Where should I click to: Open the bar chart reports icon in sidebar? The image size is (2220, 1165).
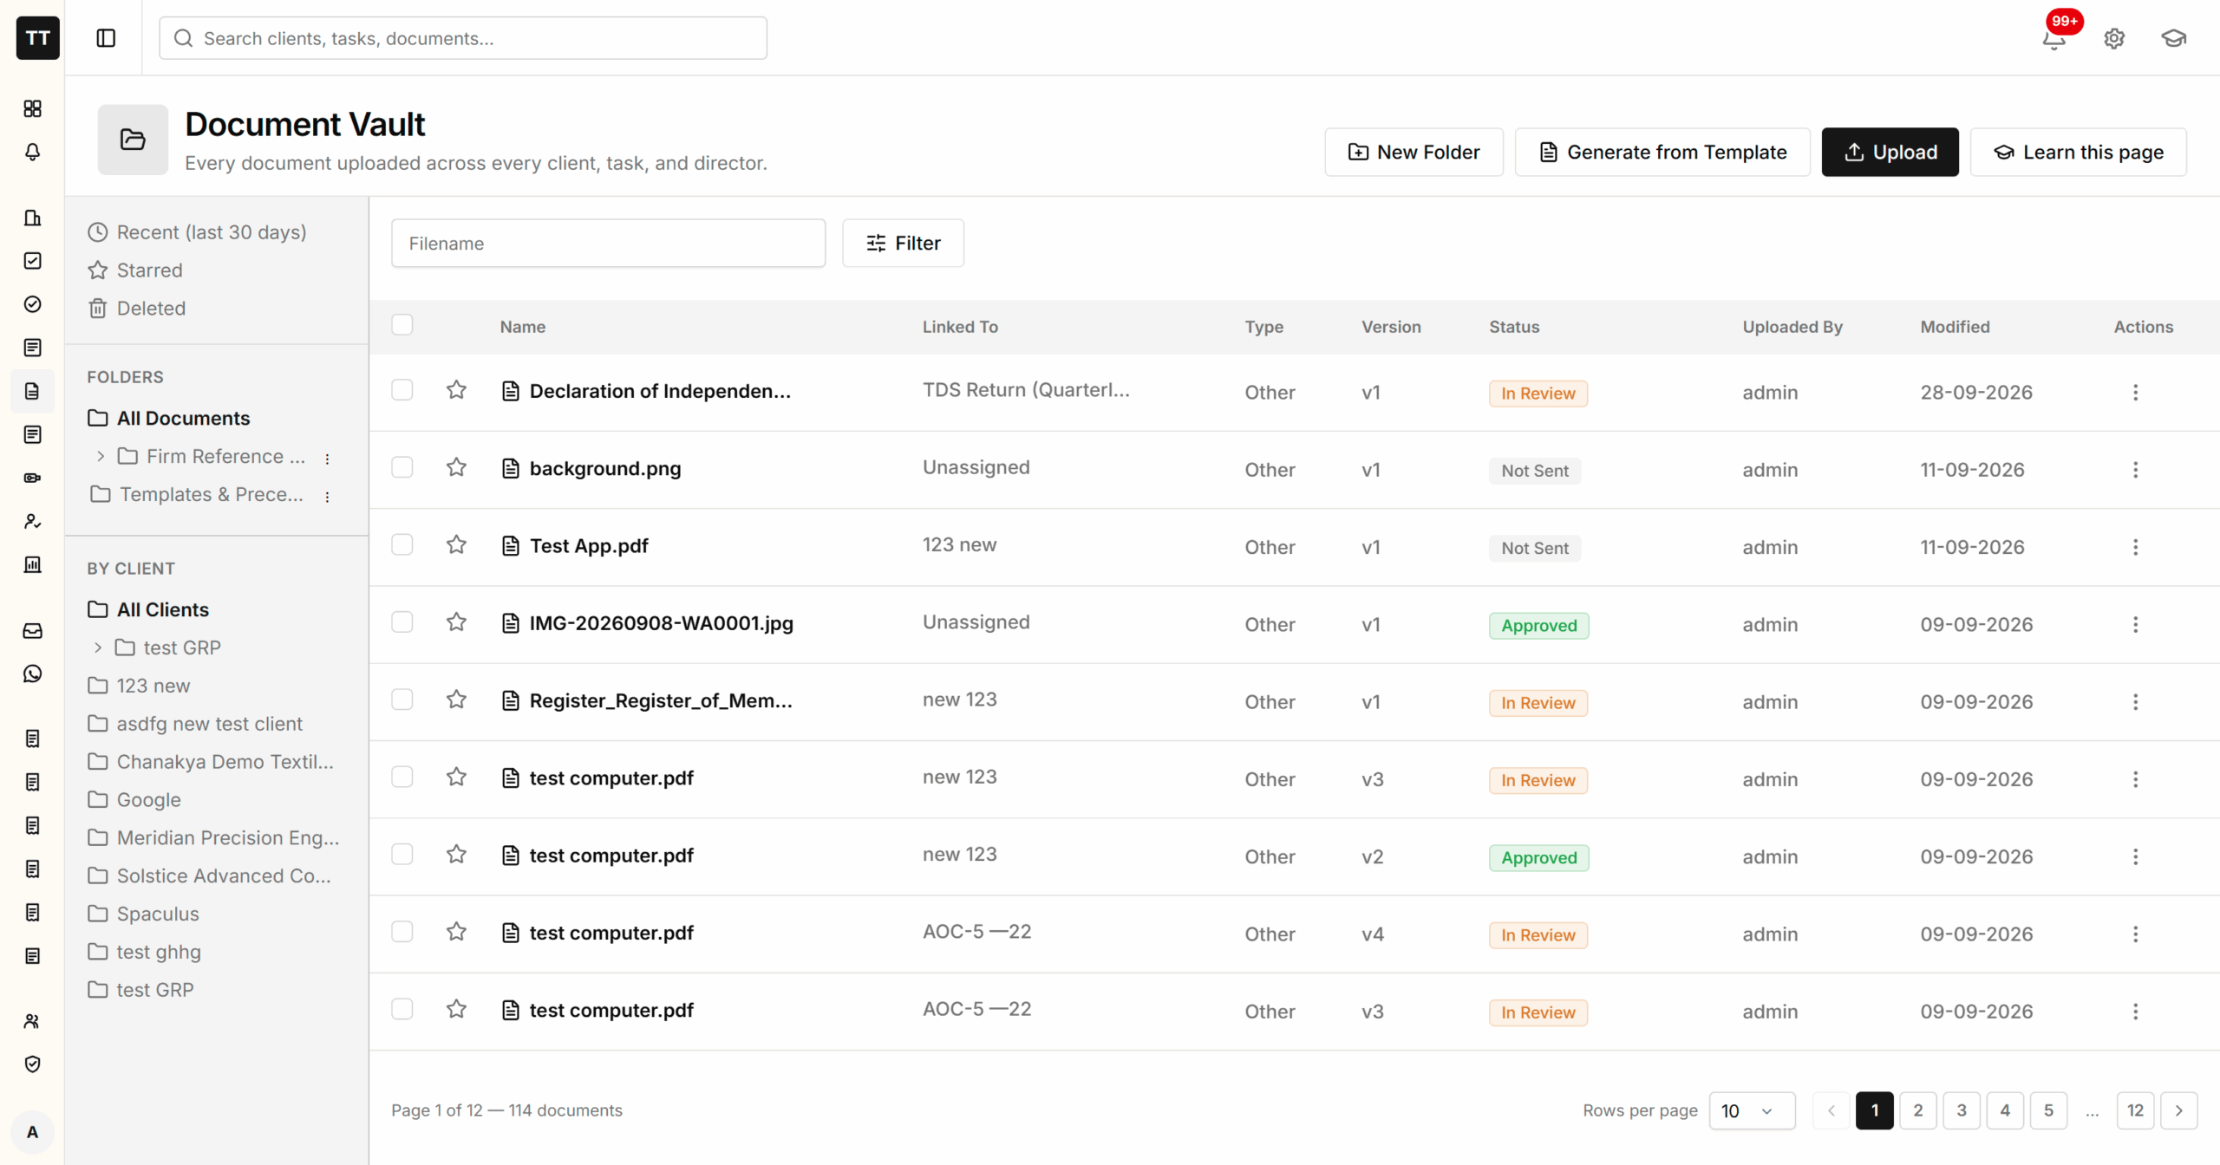33,564
